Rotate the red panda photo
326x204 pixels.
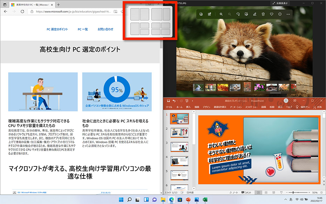coord(238,14)
